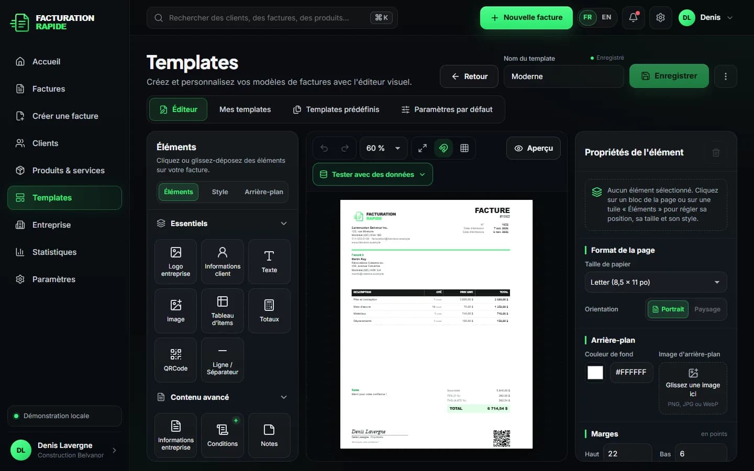Add the Tableau d'items element

(223, 310)
